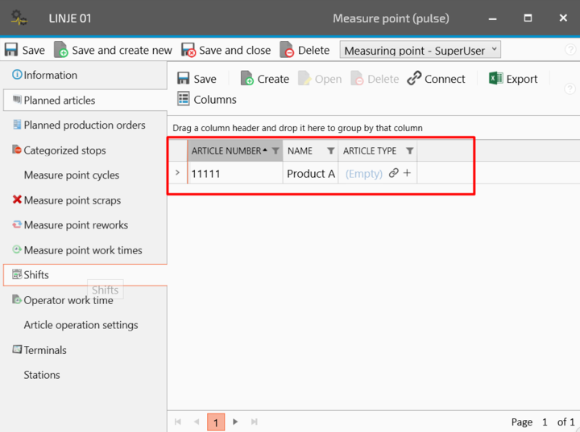Click plus icon in Article Type cell
Viewport: 580px width, 432px height.
pos(407,173)
